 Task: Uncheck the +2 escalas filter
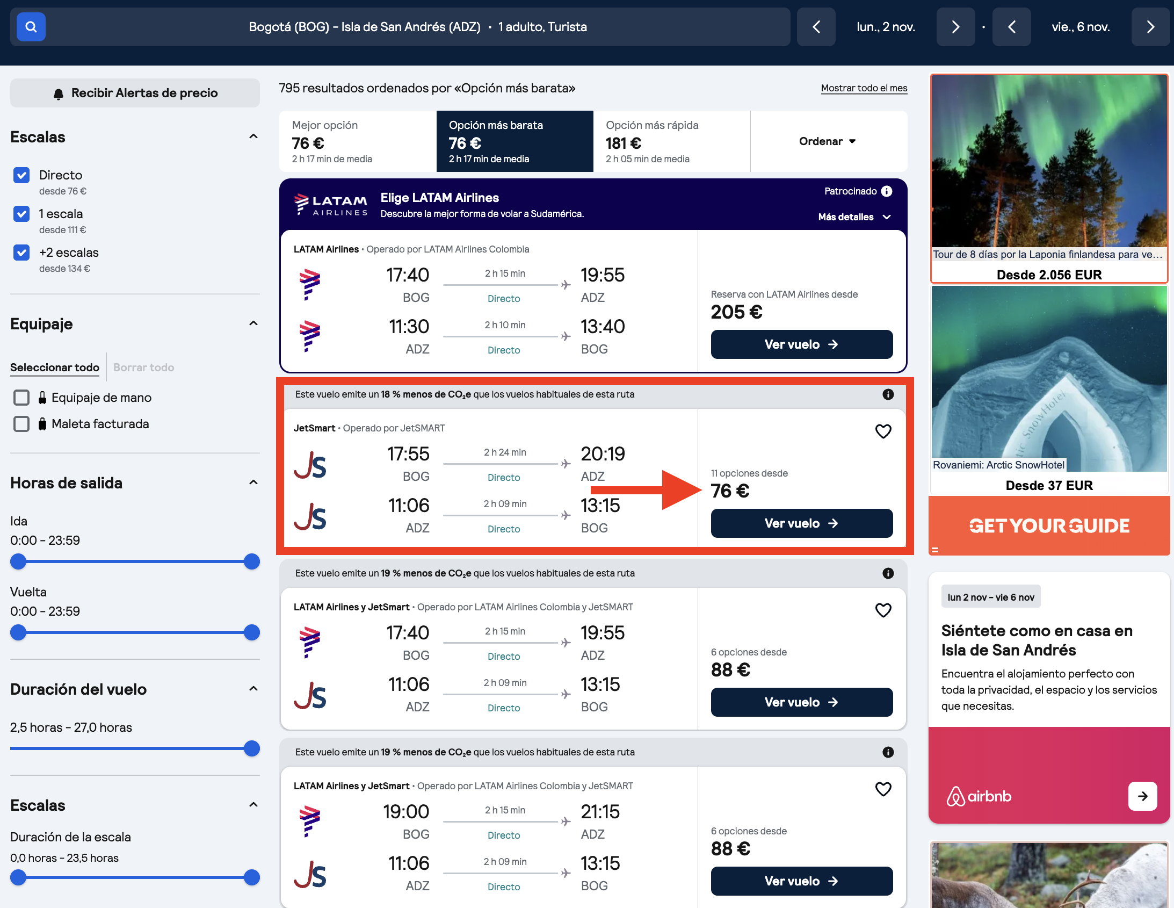point(21,253)
